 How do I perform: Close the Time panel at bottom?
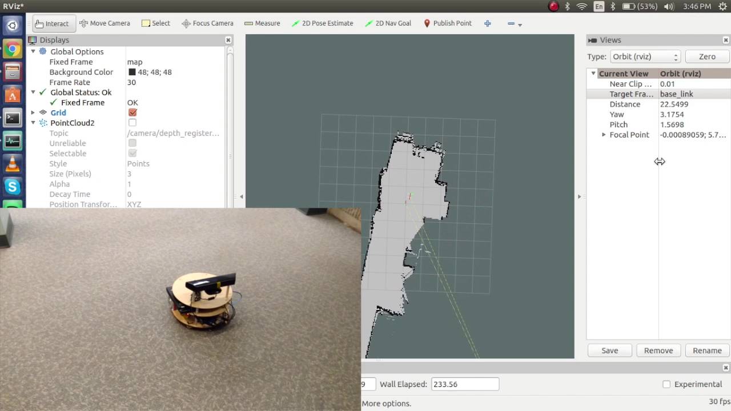(726, 368)
